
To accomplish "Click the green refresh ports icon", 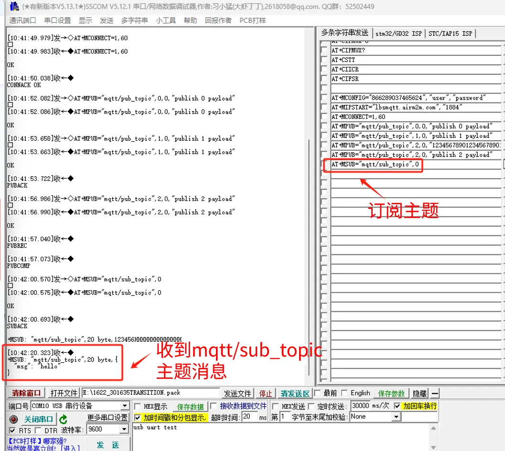I will [x=63, y=419].
